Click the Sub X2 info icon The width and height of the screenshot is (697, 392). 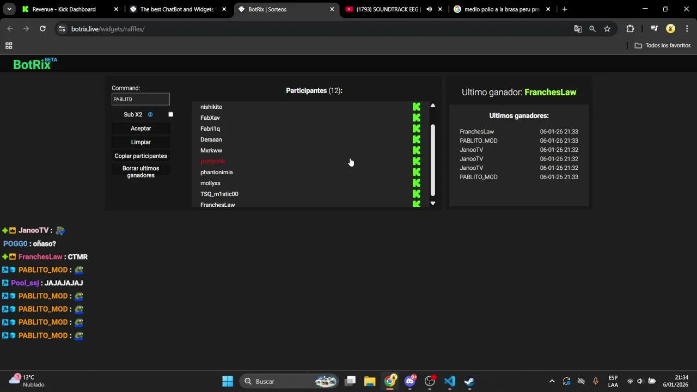pos(150,114)
